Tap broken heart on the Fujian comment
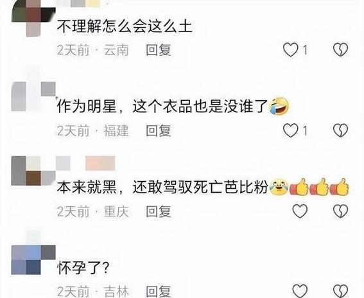The width and height of the screenshot is (364, 298). click(x=340, y=130)
